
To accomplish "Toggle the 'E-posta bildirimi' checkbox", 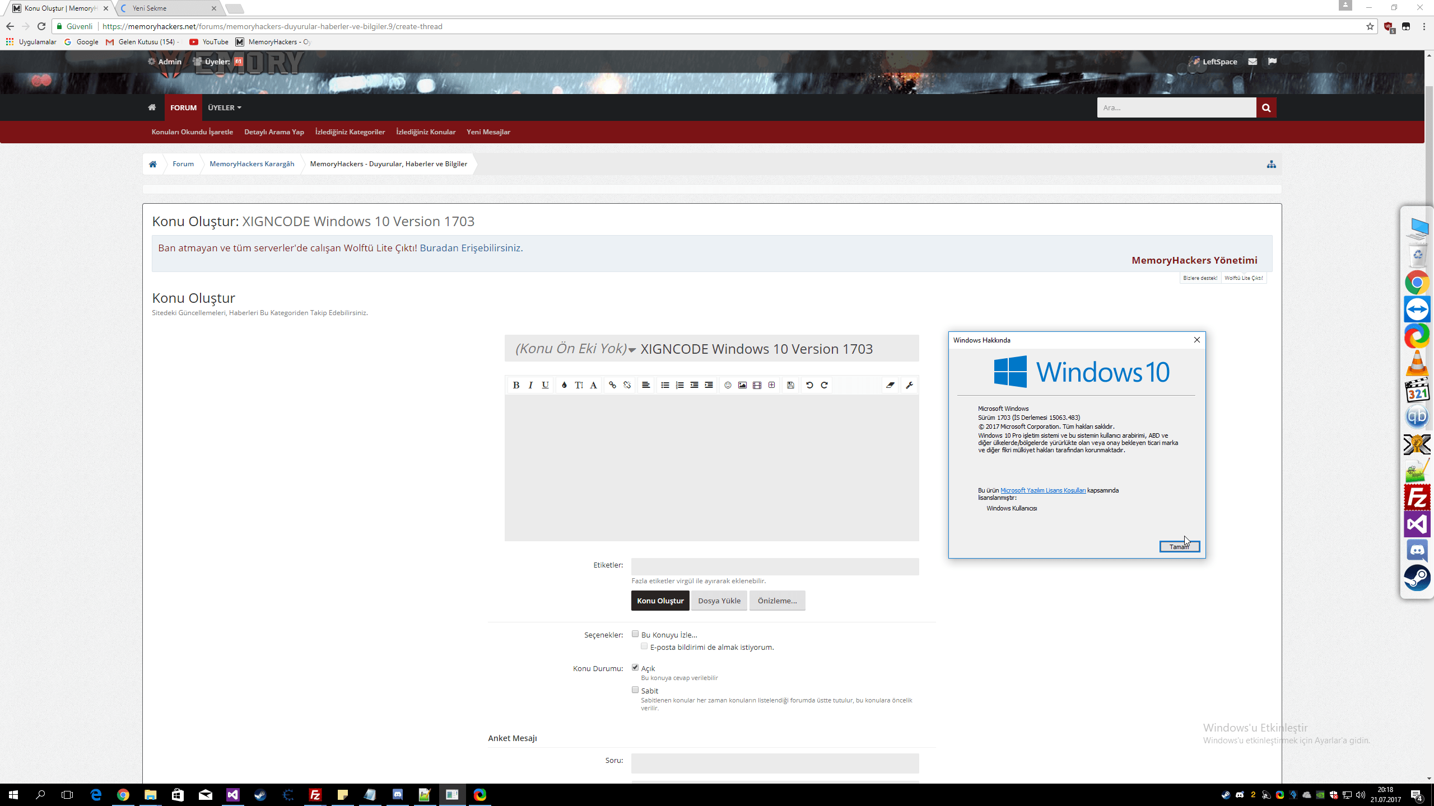I will 644,646.
